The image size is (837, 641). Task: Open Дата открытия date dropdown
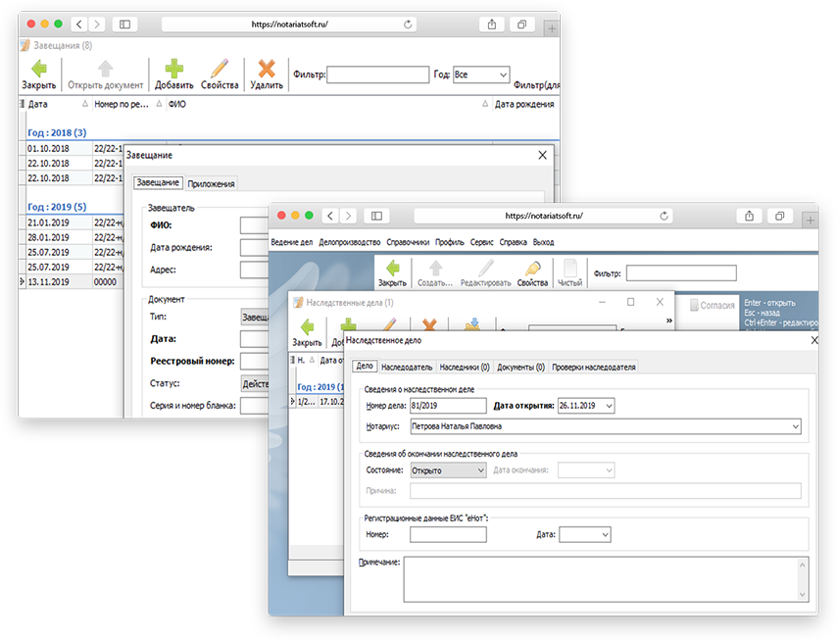(609, 406)
